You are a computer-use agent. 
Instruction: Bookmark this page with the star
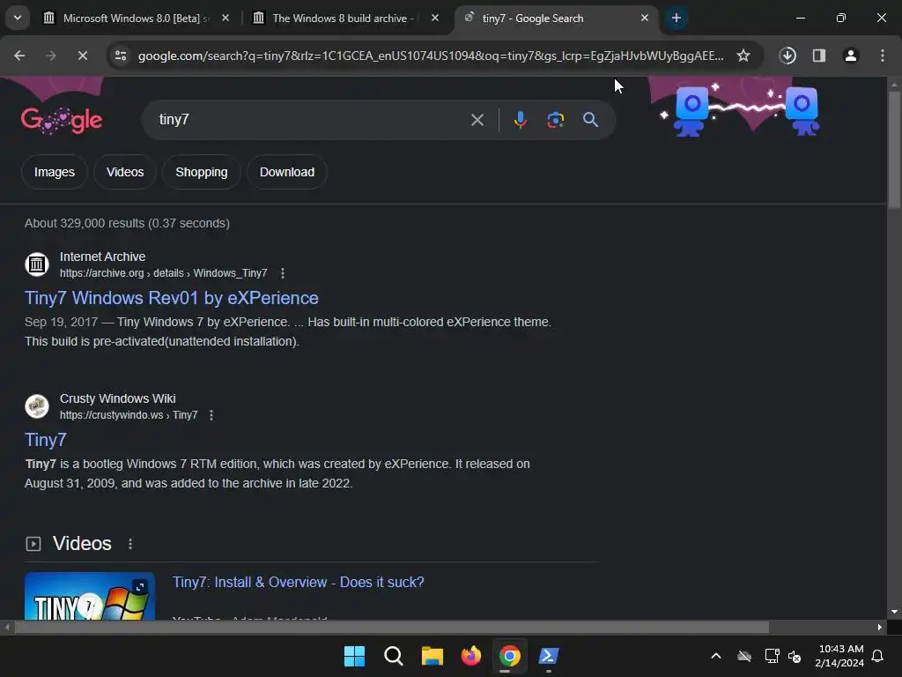(x=743, y=56)
